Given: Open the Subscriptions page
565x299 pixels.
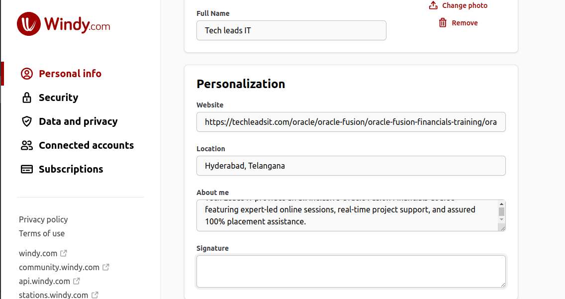Looking at the screenshot, I should click(x=71, y=169).
